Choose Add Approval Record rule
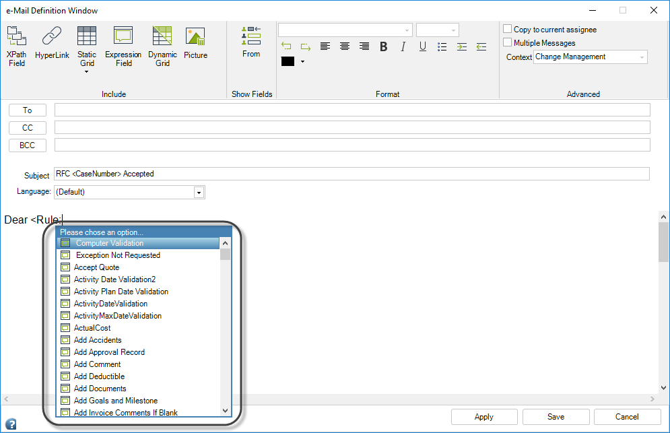 138,352
